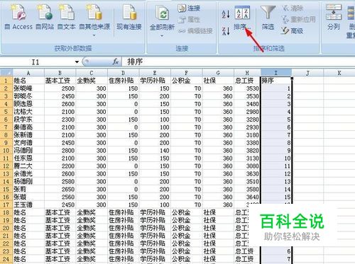Click cell A1 containing 姓名
Viewport: 355px width, 264px height.
[x=28, y=81]
